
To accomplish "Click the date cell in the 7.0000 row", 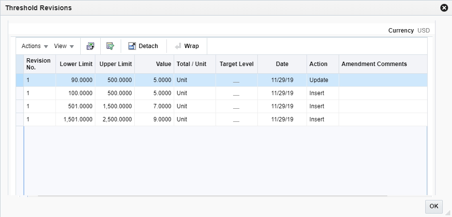I will click(x=282, y=106).
